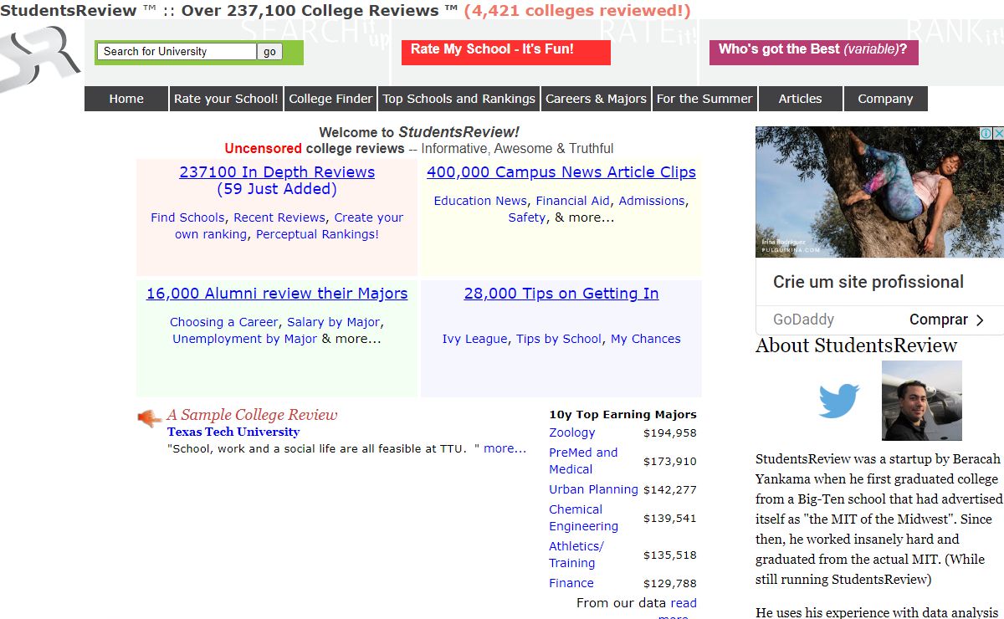Image resolution: width=1004 pixels, height=619 pixels.
Task: Follow the Find Schools link
Action: pyautogui.click(x=187, y=217)
